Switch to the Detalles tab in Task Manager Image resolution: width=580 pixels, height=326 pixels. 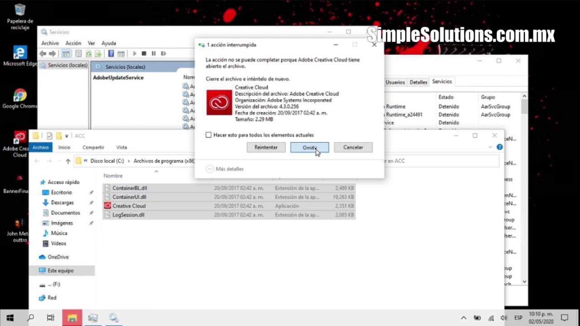418,82
